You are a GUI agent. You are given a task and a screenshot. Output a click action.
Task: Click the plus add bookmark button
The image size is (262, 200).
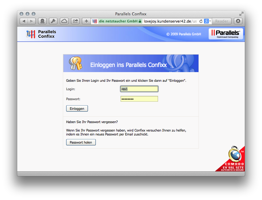[x=86, y=21]
